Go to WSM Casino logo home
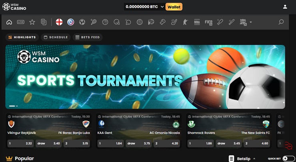This screenshot has width=296, height=162. 14,7
